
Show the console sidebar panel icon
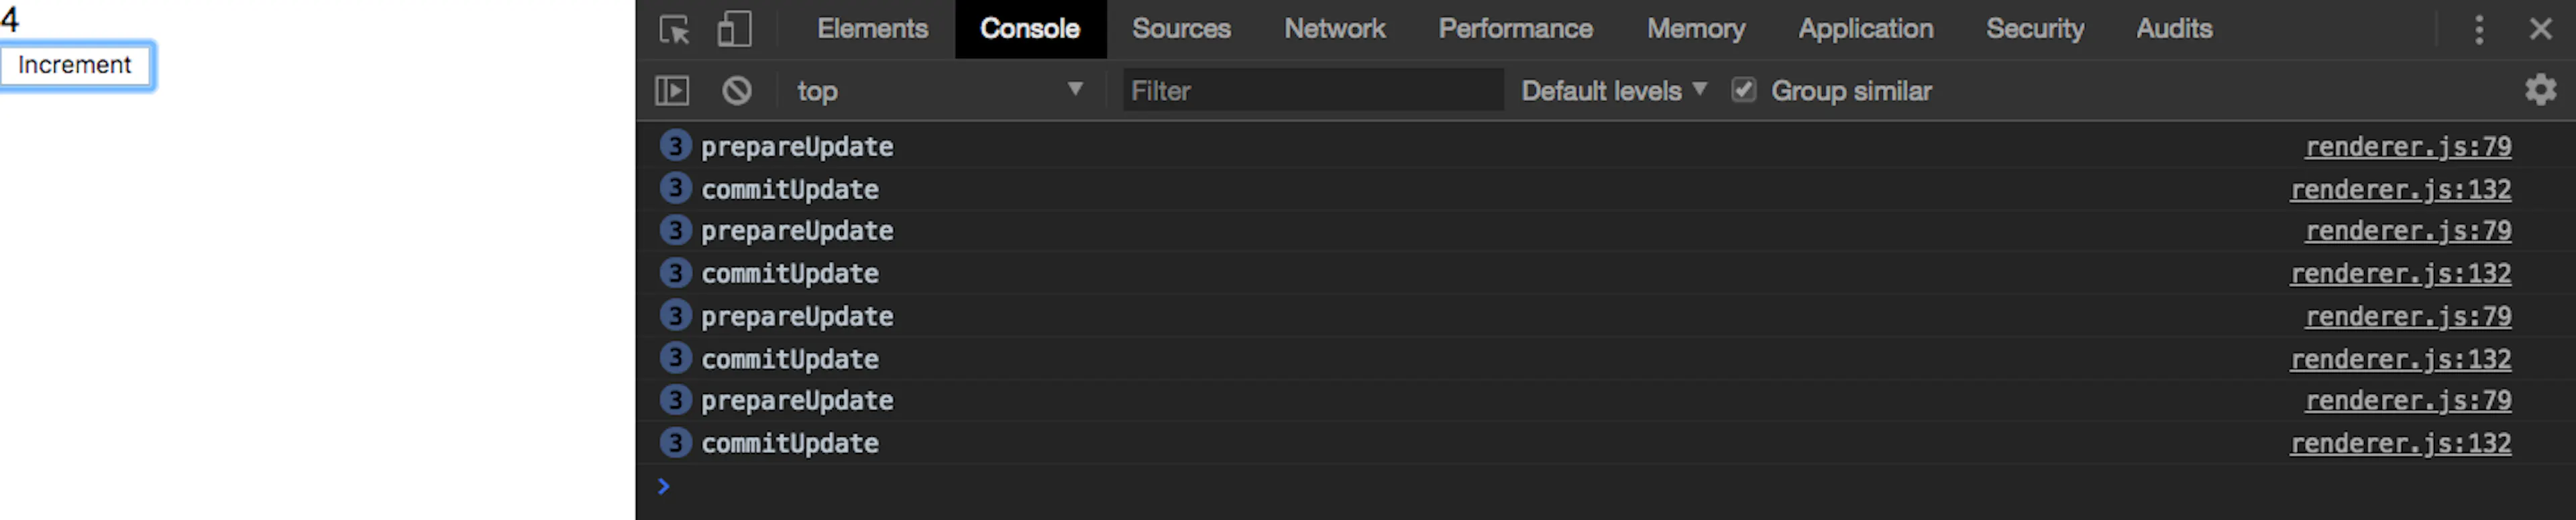672,91
